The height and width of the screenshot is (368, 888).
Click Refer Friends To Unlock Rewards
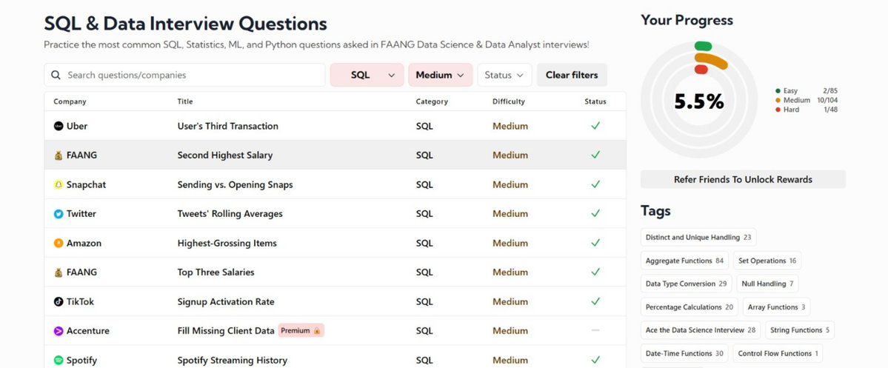click(743, 179)
